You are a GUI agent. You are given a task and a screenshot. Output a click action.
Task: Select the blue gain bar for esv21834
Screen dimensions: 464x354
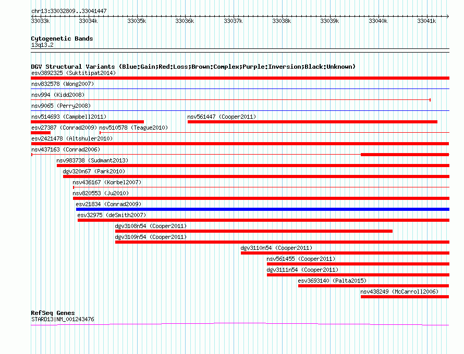(263, 209)
